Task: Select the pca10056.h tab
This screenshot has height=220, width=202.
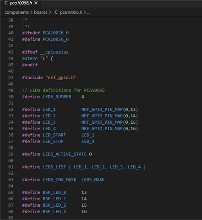Action: click(x=21, y=3)
